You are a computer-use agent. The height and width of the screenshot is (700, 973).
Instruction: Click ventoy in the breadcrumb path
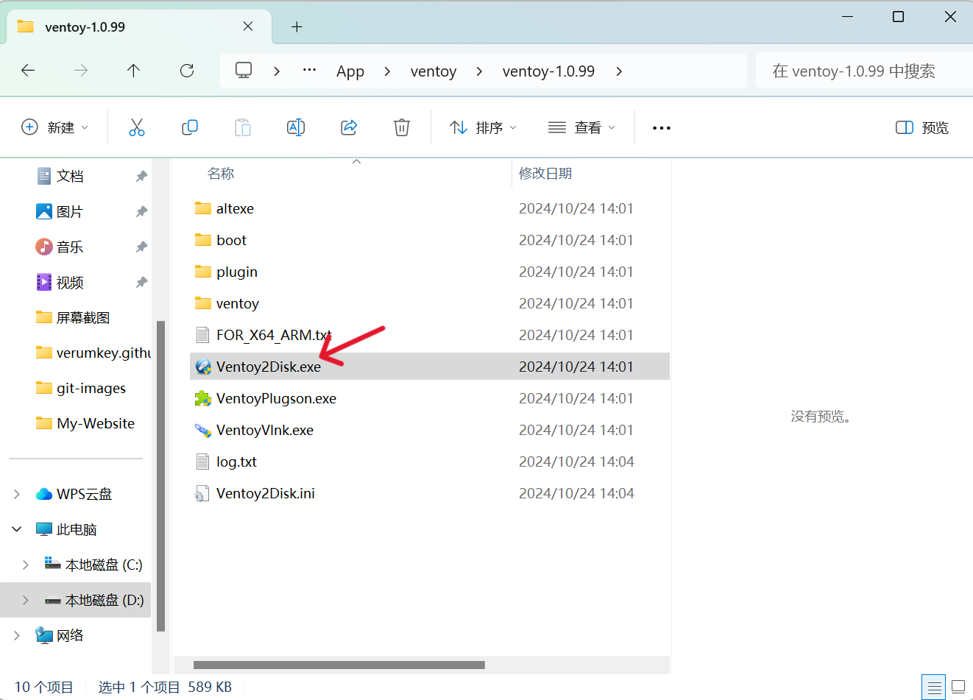coord(434,71)
